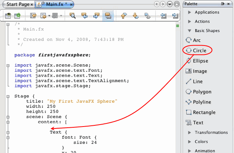The width and height of the screenshot is (234, 153).
Task: Select the Main.fx editor tab
Action: coord(55,4)
